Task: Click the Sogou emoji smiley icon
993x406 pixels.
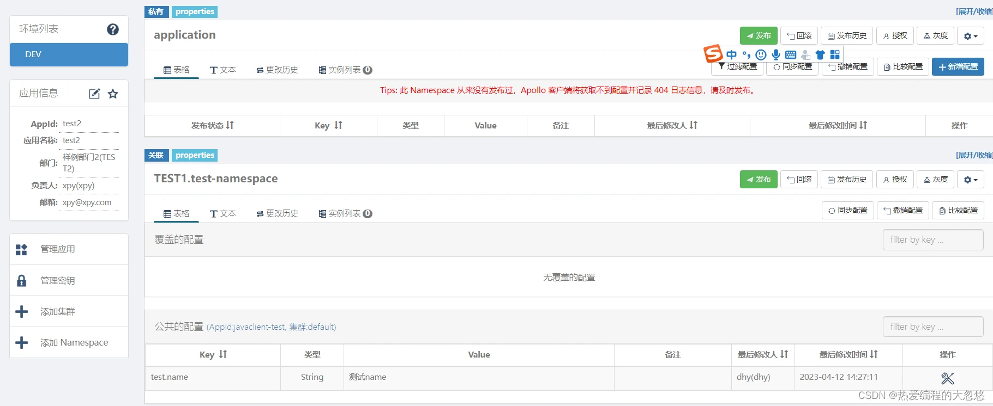Action: (x=761, y=54)
